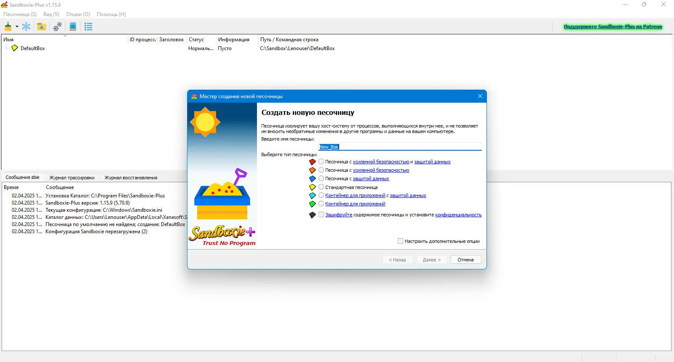The height and width of the screenshot is (362, 674).
Task: Click the log row Текущая конфигурация: C:\Windows\Sandboxie.ini
Action: pos(104,210)
